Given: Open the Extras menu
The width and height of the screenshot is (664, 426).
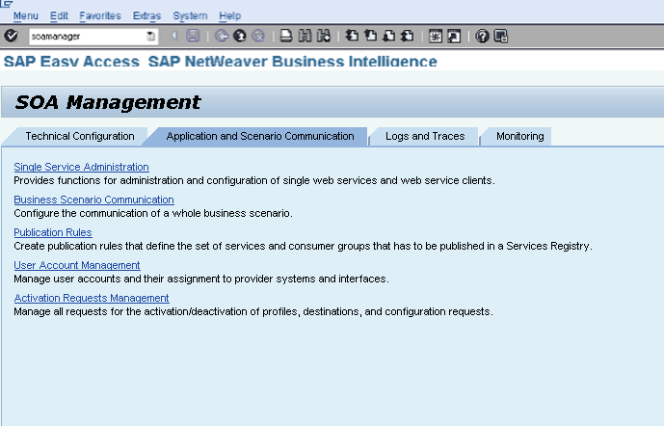Looking at the screenshot, I should point(146,15).
